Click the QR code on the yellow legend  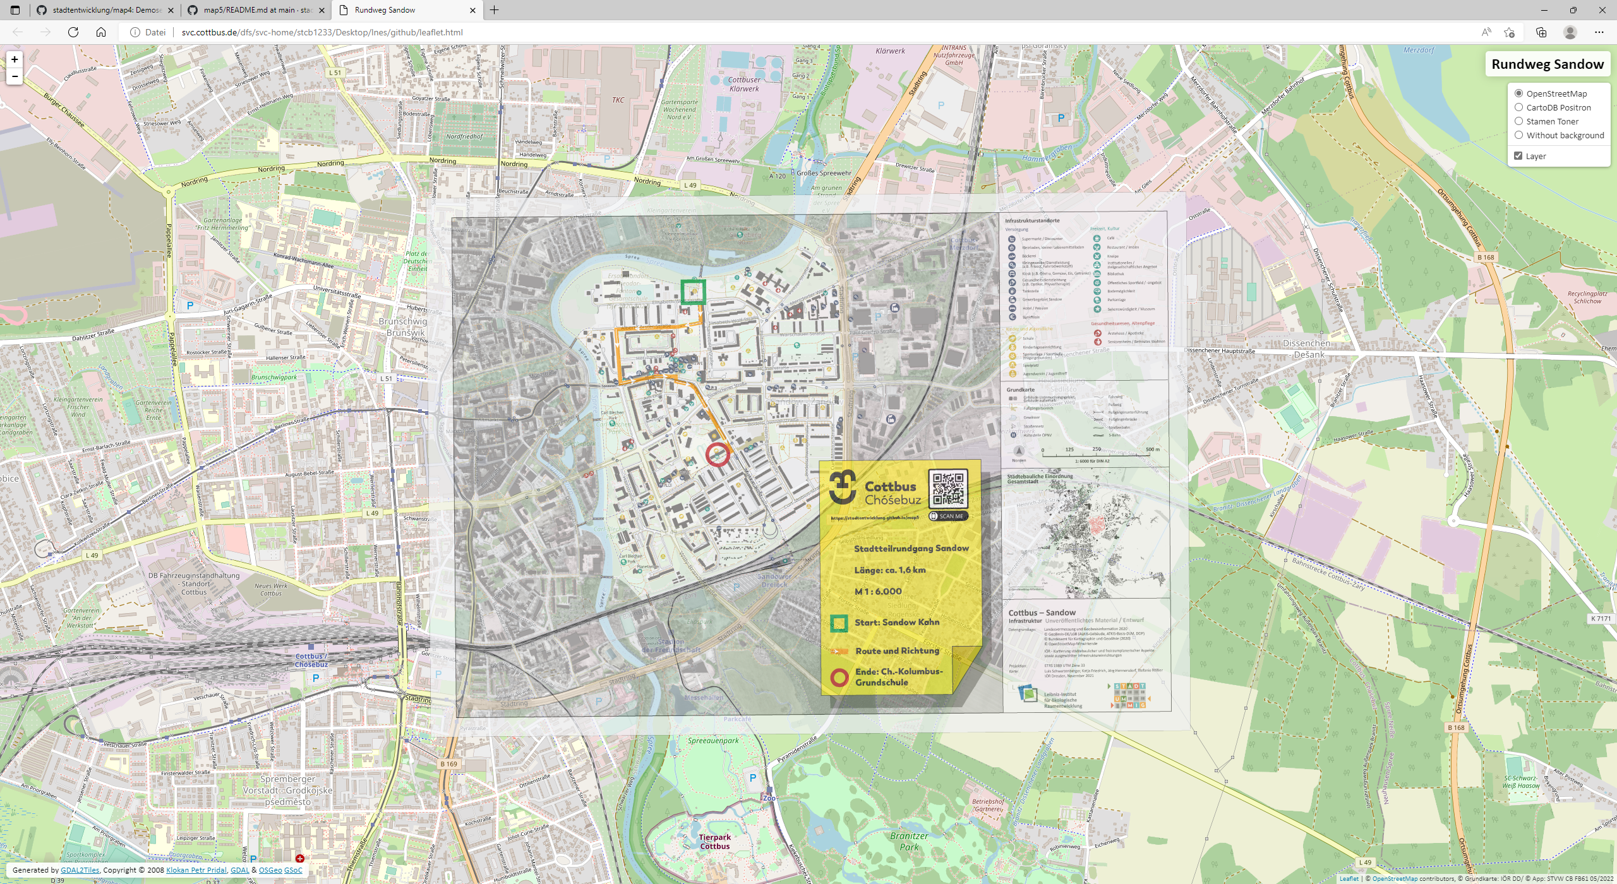click(948, 488)
